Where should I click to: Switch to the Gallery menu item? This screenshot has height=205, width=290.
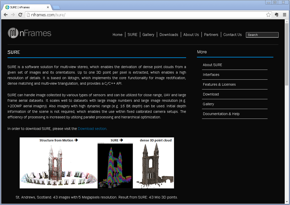point(148,35)
